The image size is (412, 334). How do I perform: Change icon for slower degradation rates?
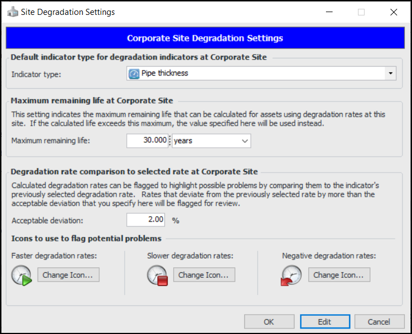tap(204, 274)
